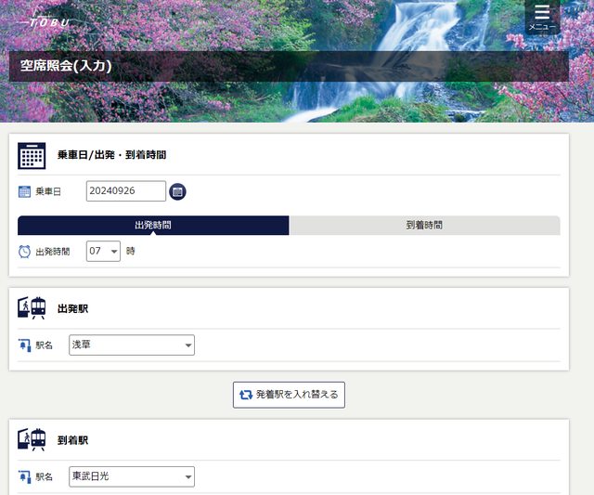594x495 pixels.
Task: Click the boarding date field 20240926
Action: 125,191
